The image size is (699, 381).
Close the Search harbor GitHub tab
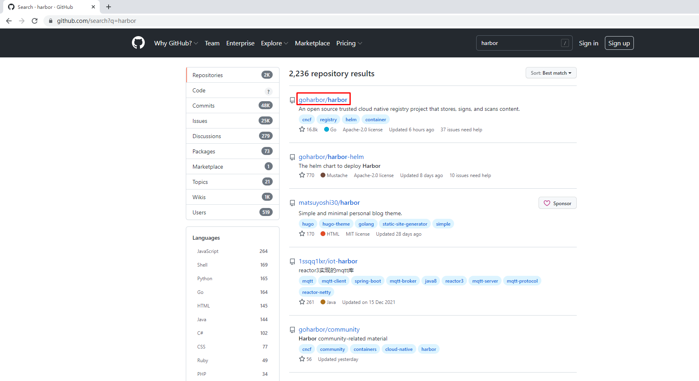(x=93, y=7)
